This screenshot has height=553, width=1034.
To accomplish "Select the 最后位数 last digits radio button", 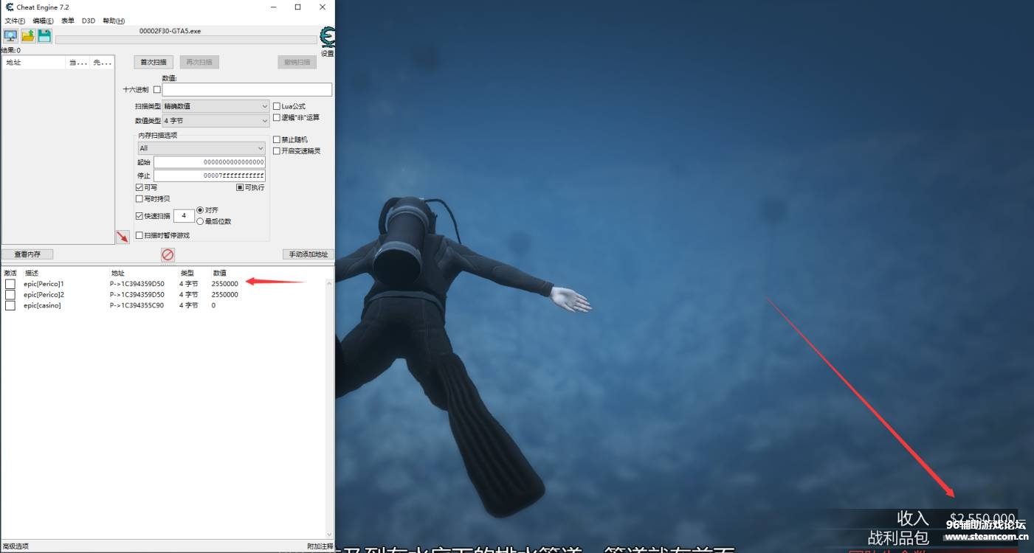I will [200, 221].
